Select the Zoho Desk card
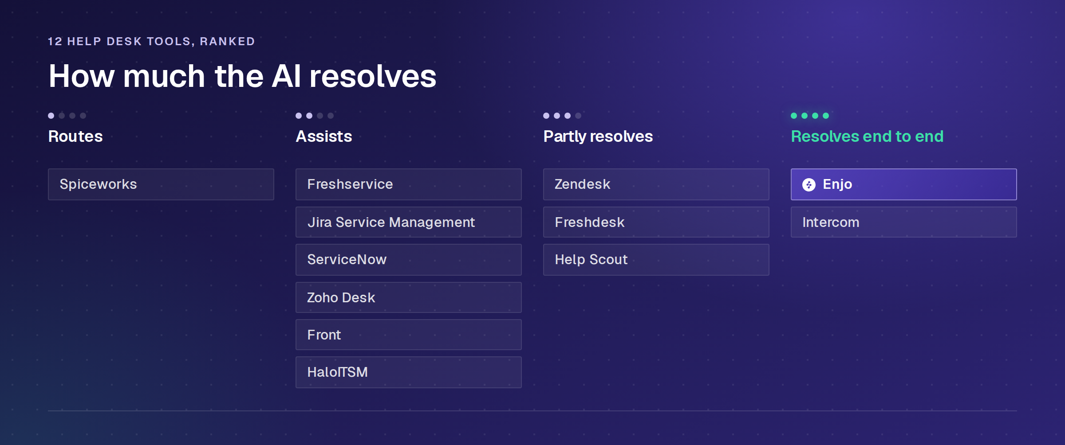The width and height of the screenshot is (1065, 445). [408, 297]
